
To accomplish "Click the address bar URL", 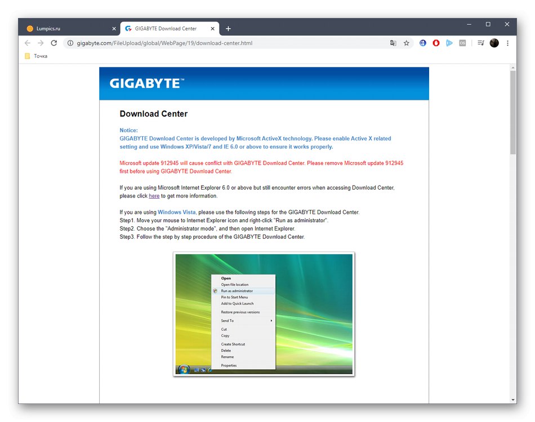I will pos(164,43).
